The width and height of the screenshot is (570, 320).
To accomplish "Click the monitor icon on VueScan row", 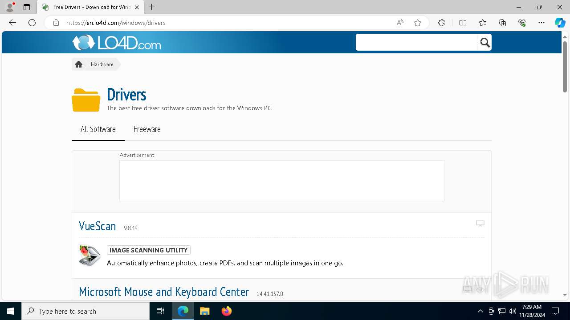I will tap(480, 224).
